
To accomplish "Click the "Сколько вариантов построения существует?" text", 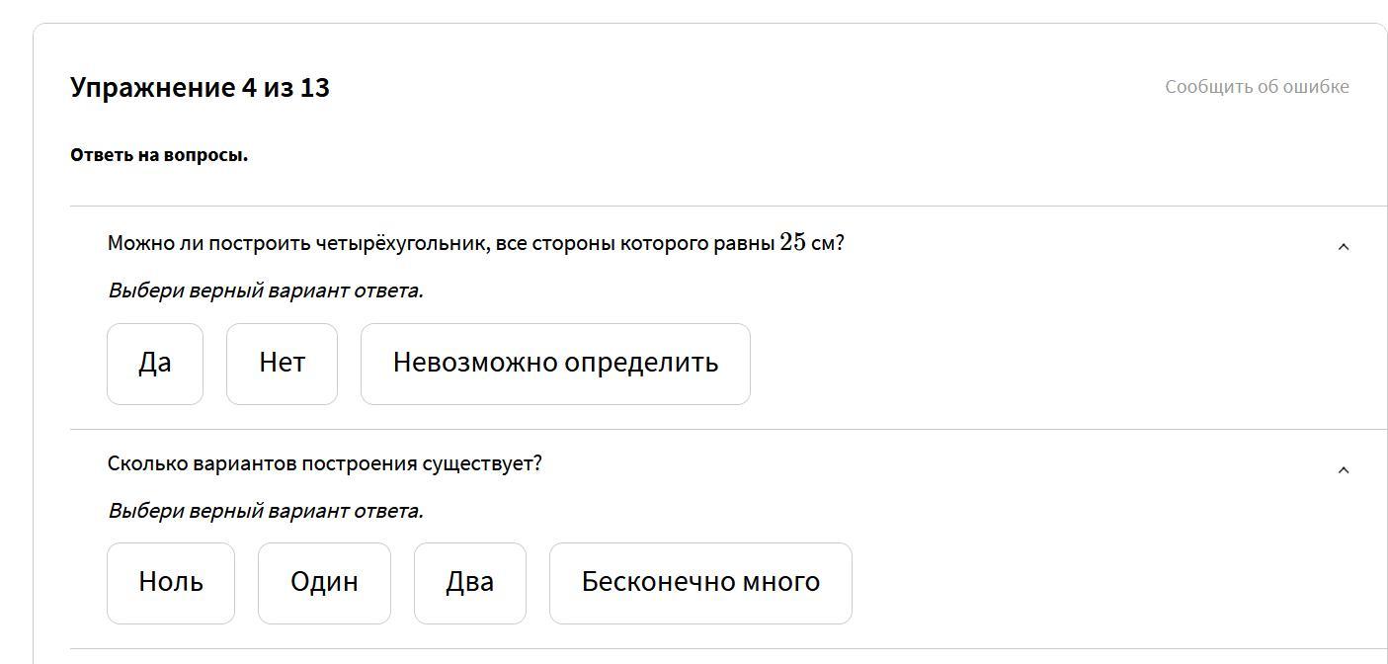I will click(x=325, y=463).
